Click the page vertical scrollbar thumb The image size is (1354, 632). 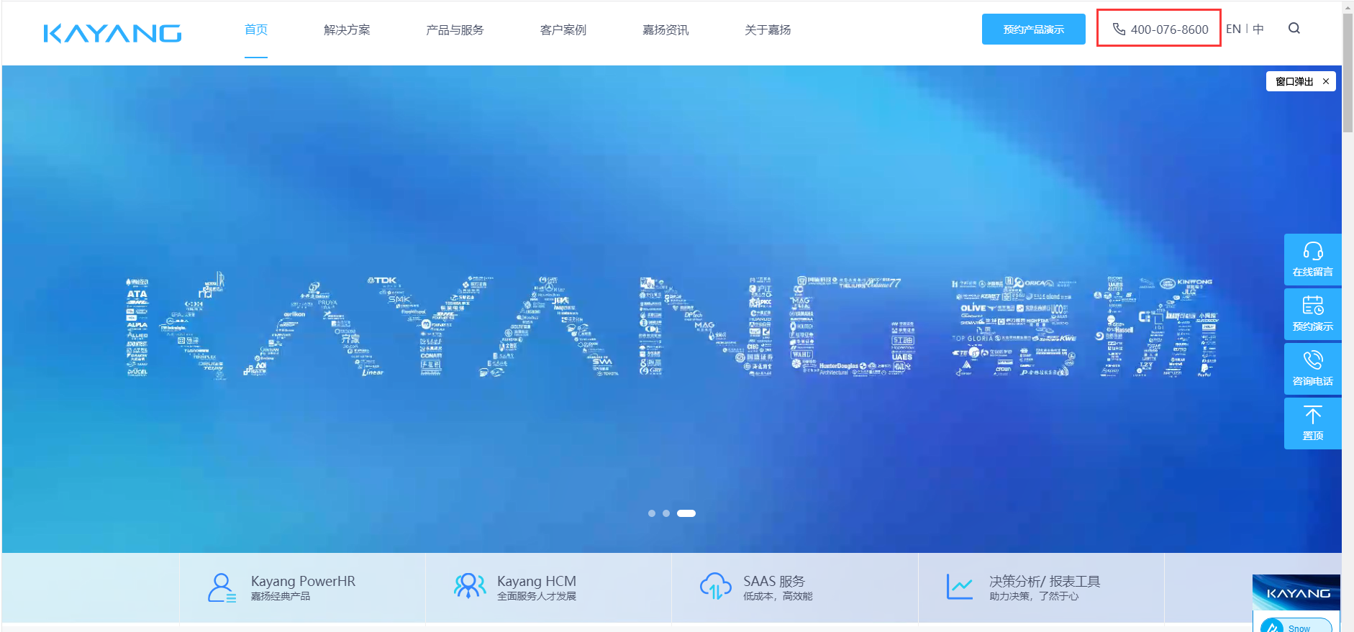[1348, 72]
